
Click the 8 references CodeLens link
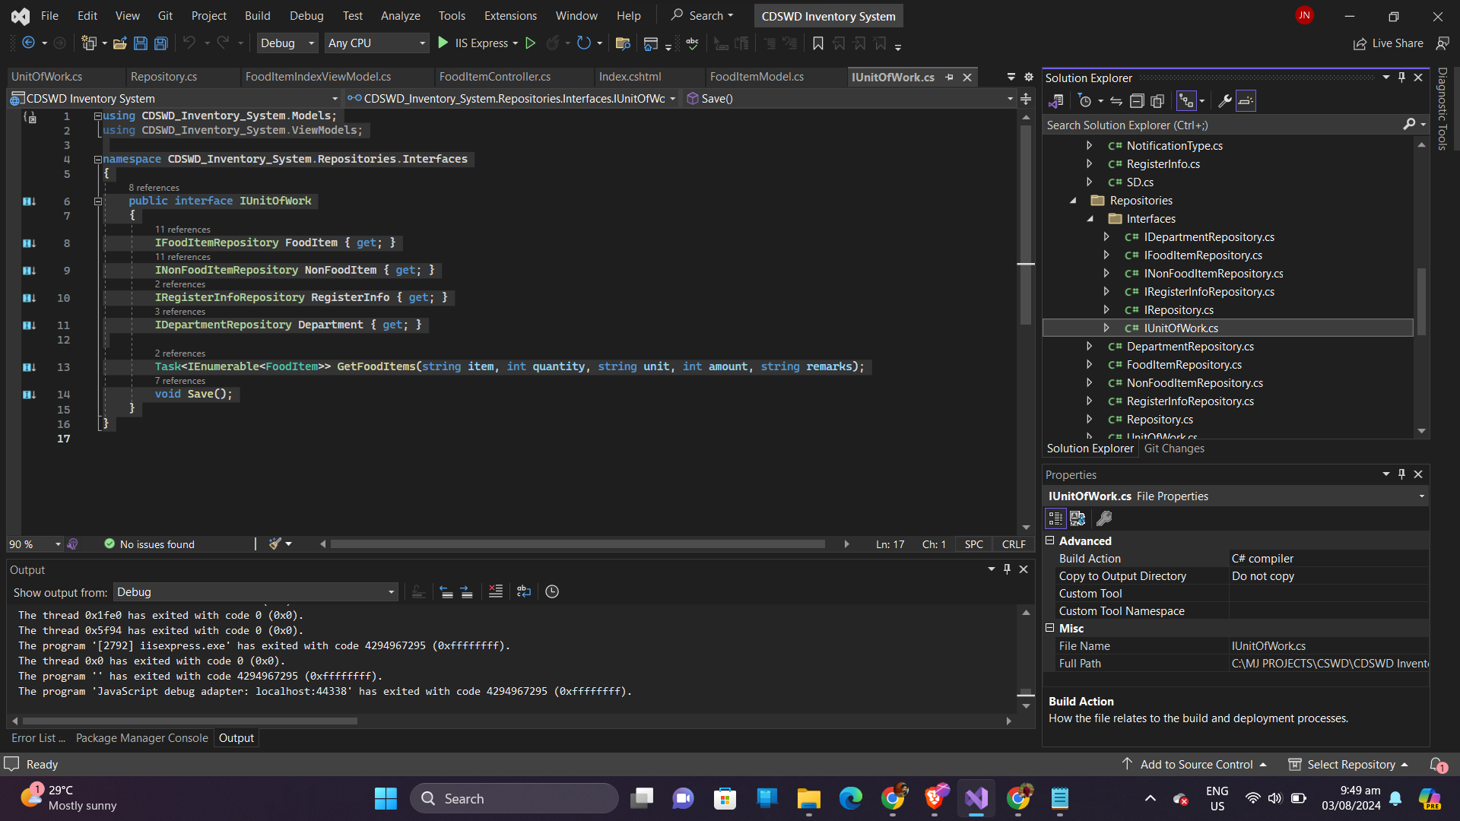(154, 188)
